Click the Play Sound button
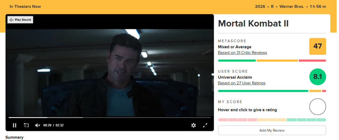The width and height of the screenshot is (339, 140). point(20,20)
